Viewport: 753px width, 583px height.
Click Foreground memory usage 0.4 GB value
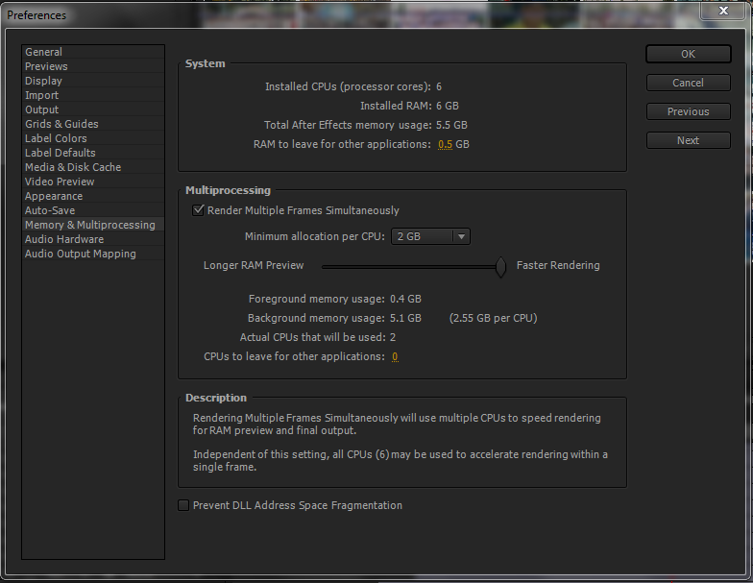pyautogui.click(x=405, y=299)
